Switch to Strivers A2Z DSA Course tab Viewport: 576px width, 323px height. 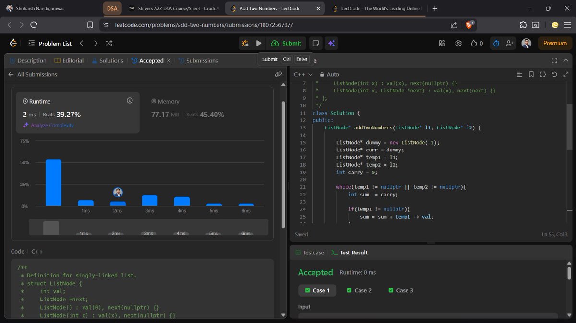[x=174, y=8]
